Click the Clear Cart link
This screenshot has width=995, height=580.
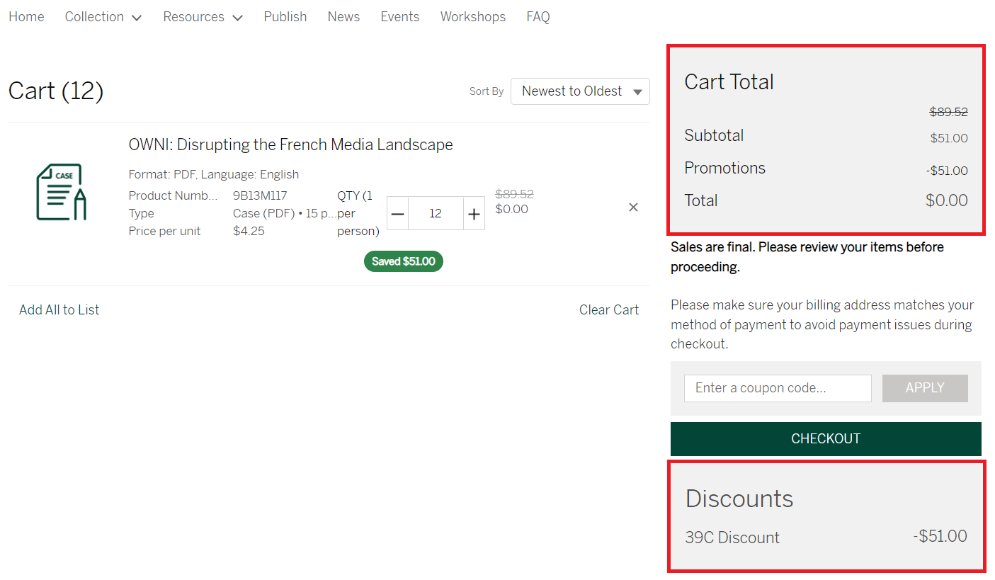pyautogui.click(x=608, y=309)
